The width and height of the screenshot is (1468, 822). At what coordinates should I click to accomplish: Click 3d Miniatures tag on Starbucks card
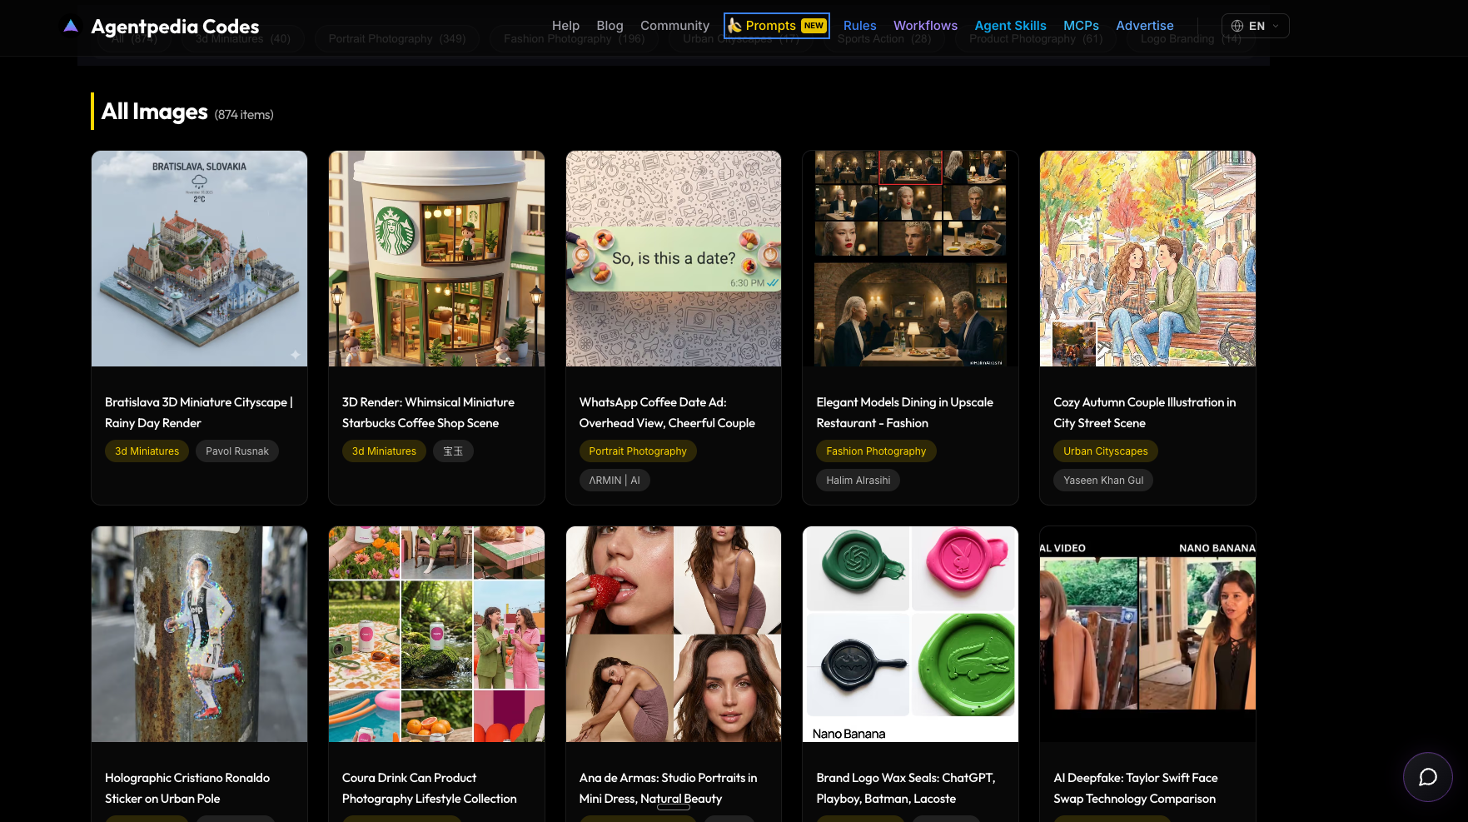click(384, 451)
